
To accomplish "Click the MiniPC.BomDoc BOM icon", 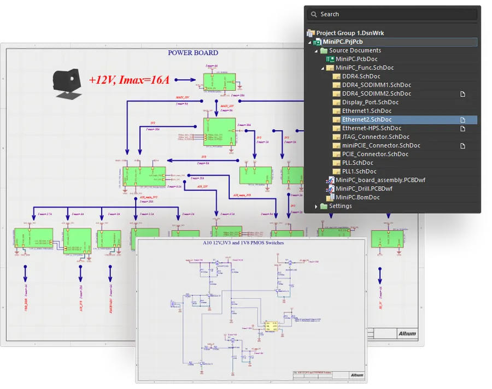I will coord(330,197).
